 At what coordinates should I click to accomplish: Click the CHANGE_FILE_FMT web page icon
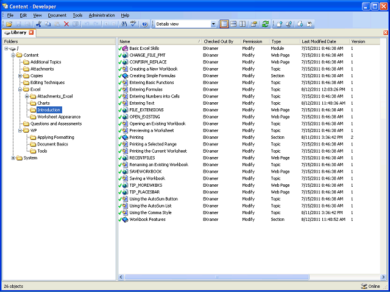click(x=126, y=55)
